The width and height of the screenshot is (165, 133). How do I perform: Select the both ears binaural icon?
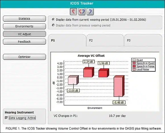click(82, 11)
